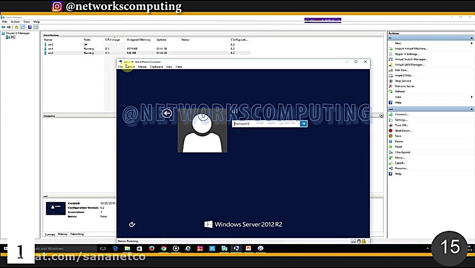475x268 pixels.
Task: Click Remove Server action
Action: tap(404, 86)
